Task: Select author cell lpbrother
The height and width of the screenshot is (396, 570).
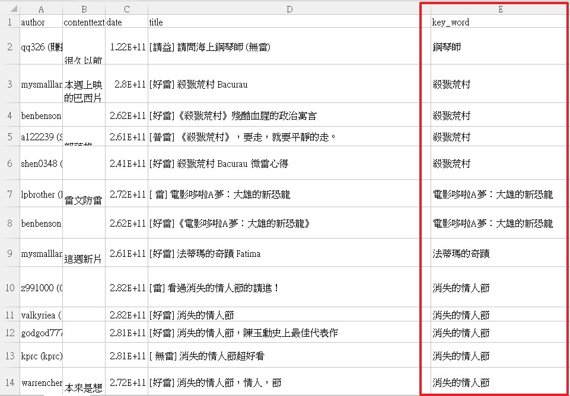Action: 41,194
